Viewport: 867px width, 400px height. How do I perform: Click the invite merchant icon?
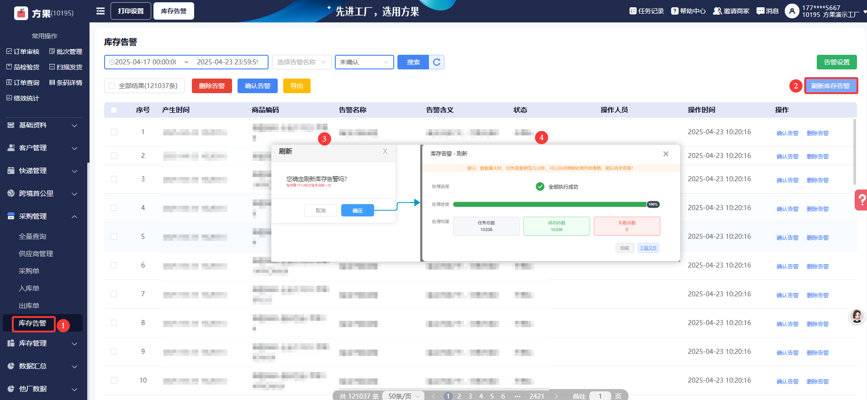pyautogui.click(x=717, y=11)
